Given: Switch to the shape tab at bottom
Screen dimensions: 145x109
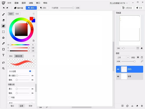Looking at the screenshot, I should click(x=30, y=106).
